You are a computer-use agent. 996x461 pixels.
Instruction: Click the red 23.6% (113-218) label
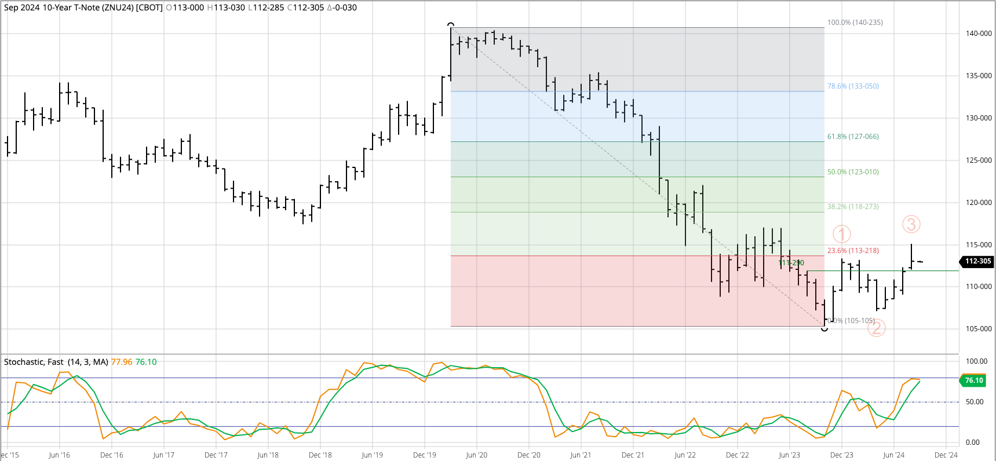coord(852,251)
